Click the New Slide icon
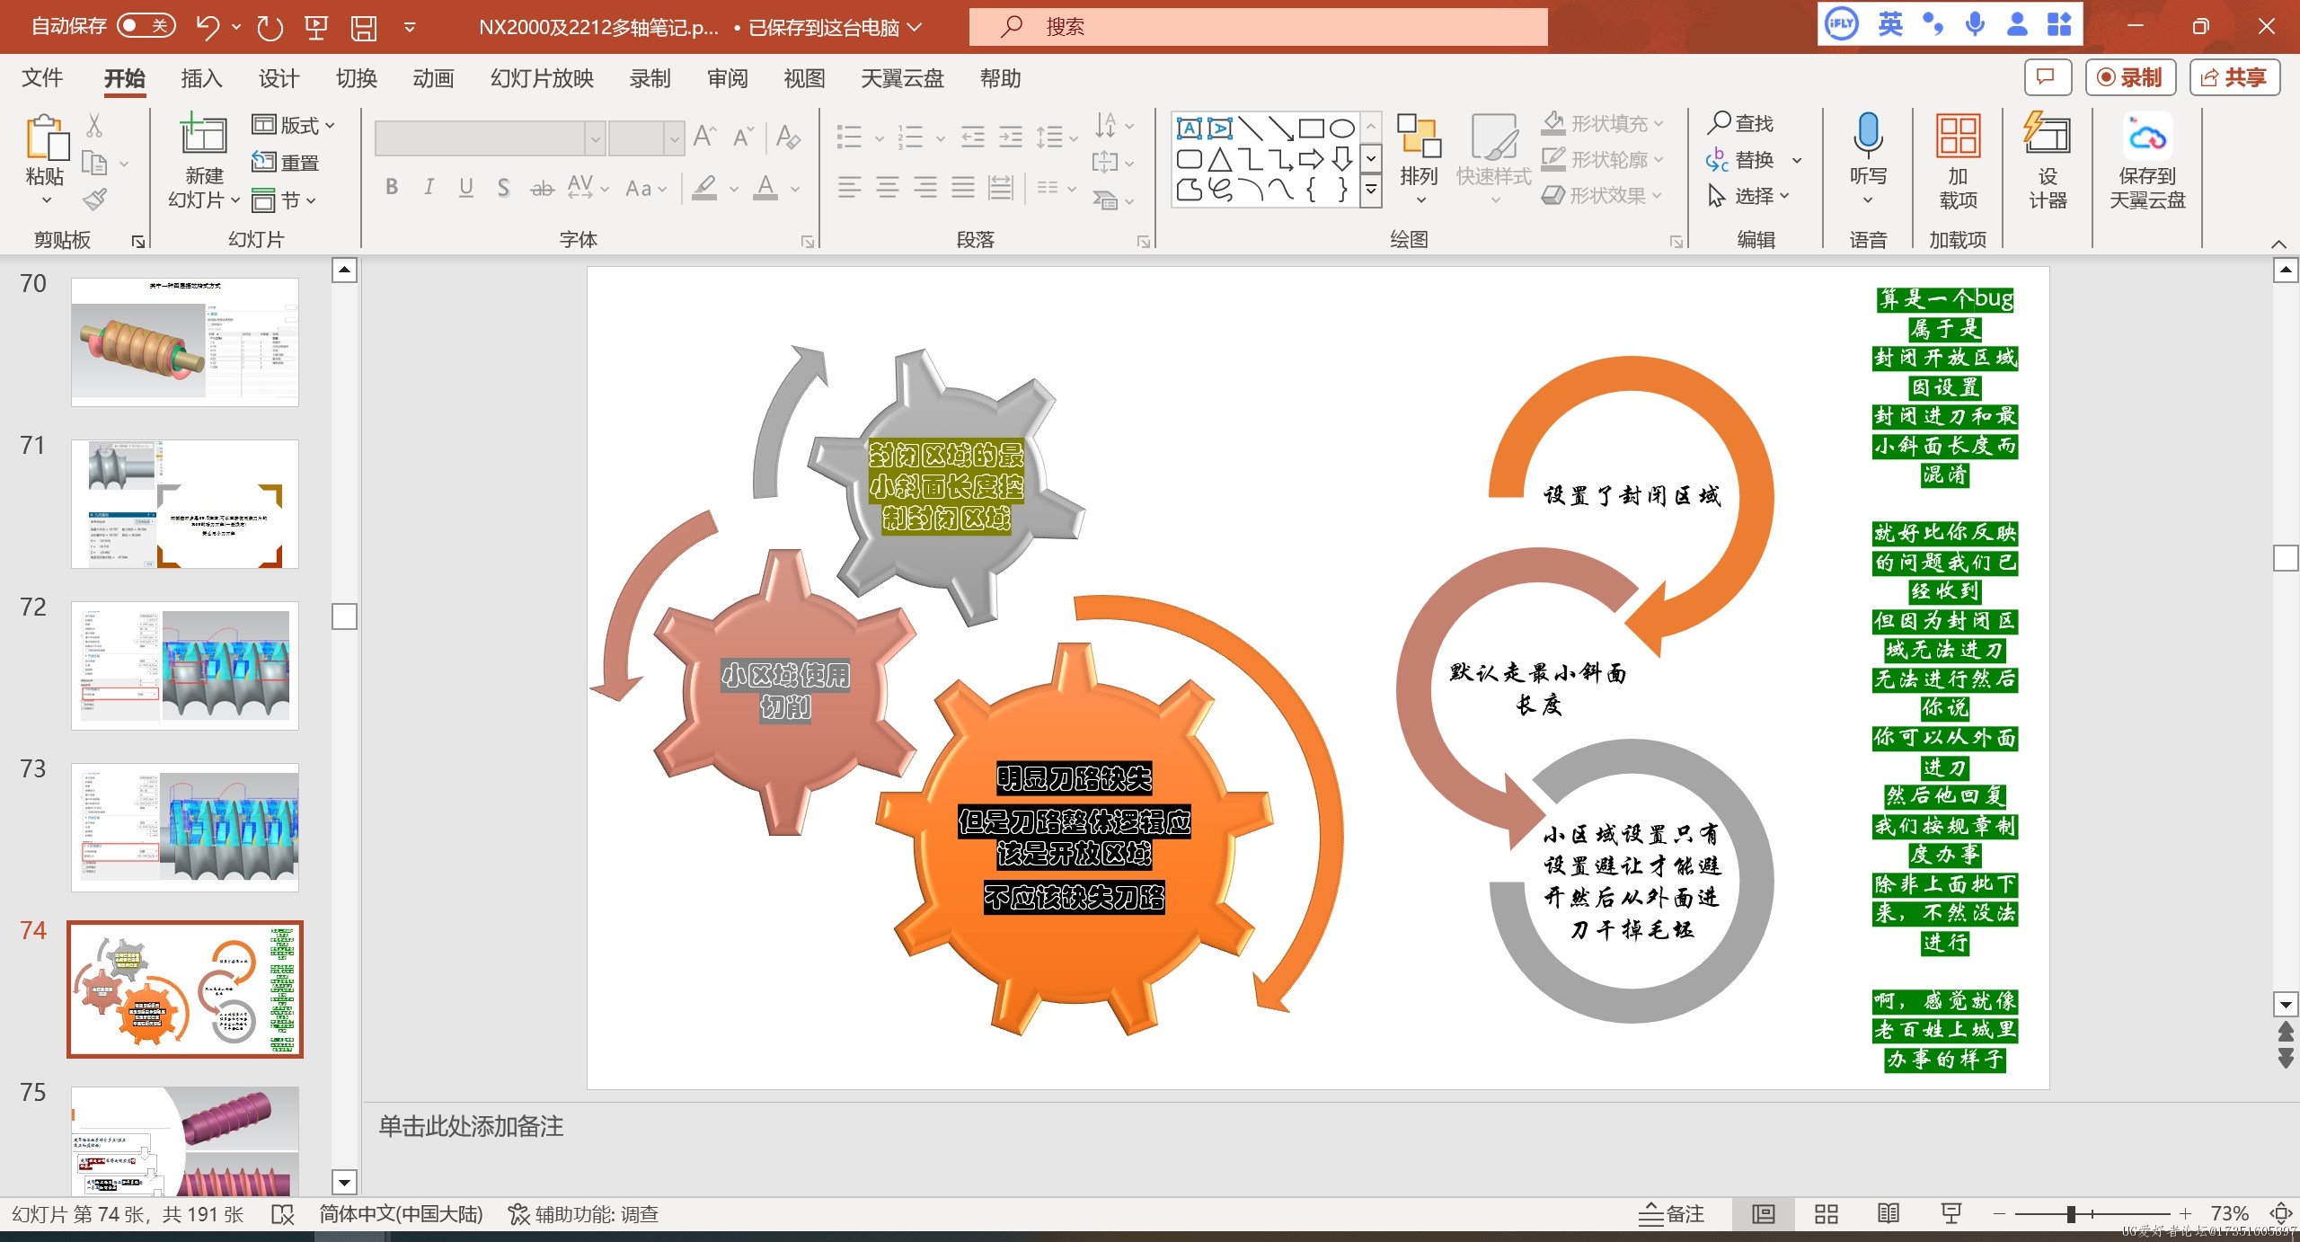Screen dimensions: 2300x1242 [x=204, y=135]
